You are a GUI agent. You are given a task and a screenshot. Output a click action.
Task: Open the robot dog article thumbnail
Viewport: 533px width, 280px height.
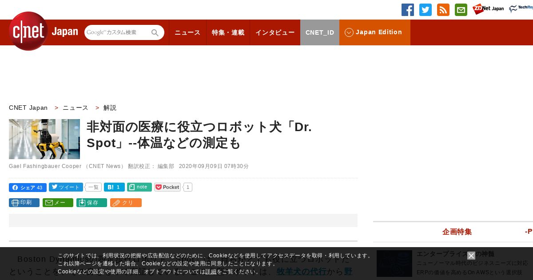44,139
